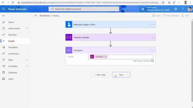Bookmark this page with the star icon
The width and height of the screenshot is (193, 108).
[163, 2]
